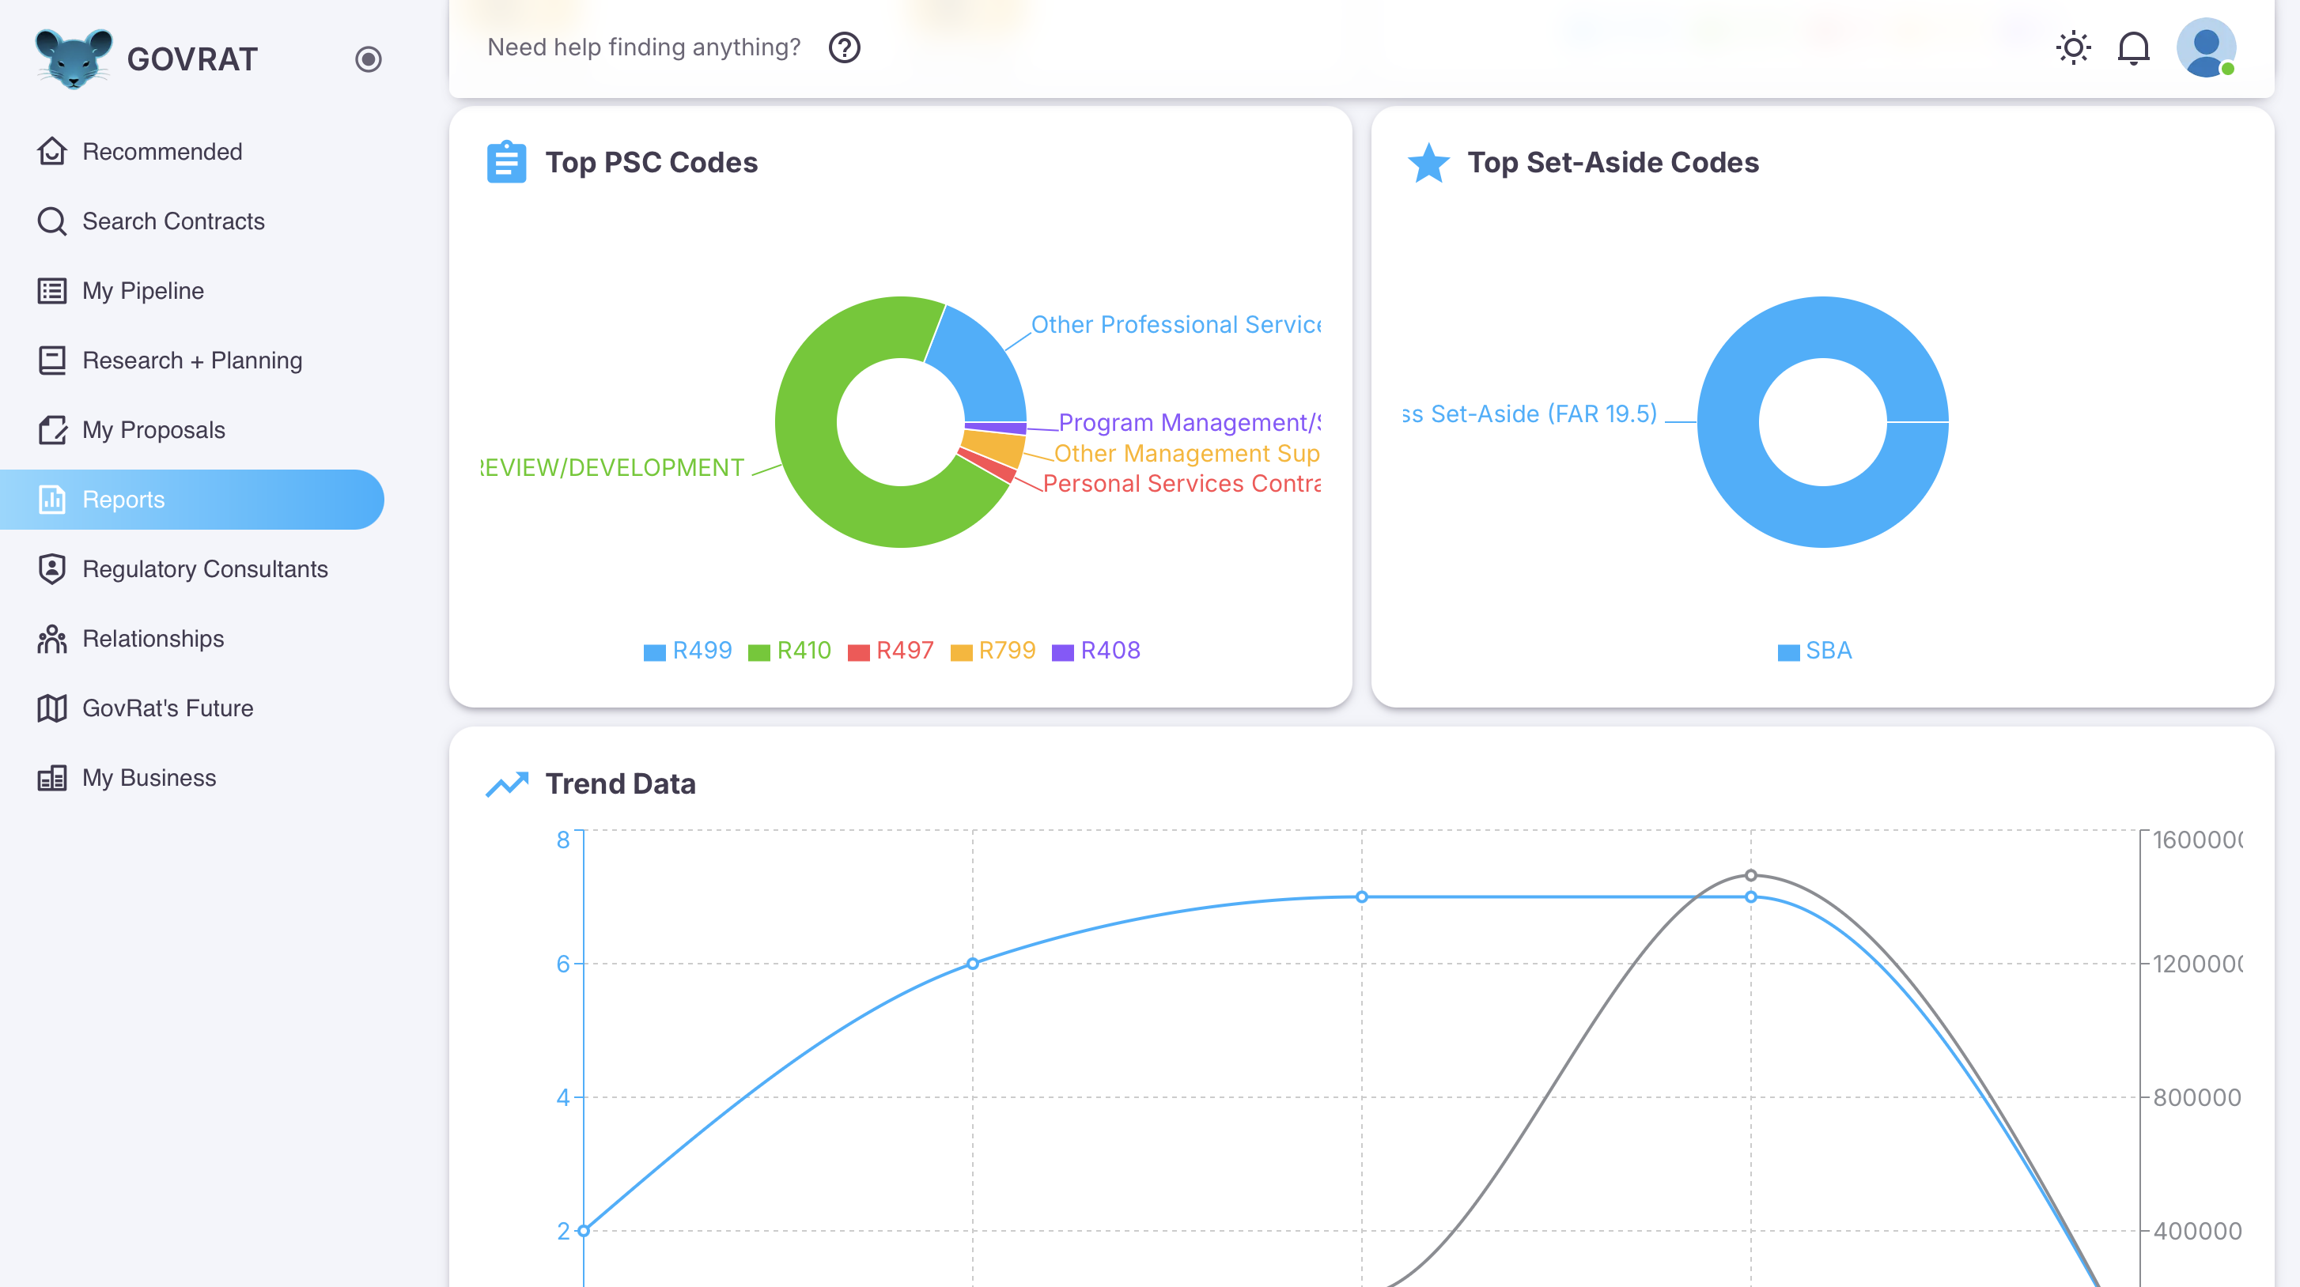This screenshot has height=1287, width=2300.
Task: Toggle R408 legend entry
Action: tap(1095, 651)
